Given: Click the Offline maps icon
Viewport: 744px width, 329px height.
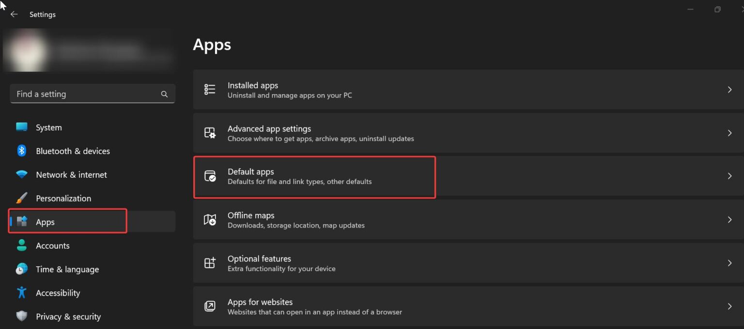Looking at the screenshot, I should tap(210, 220).
